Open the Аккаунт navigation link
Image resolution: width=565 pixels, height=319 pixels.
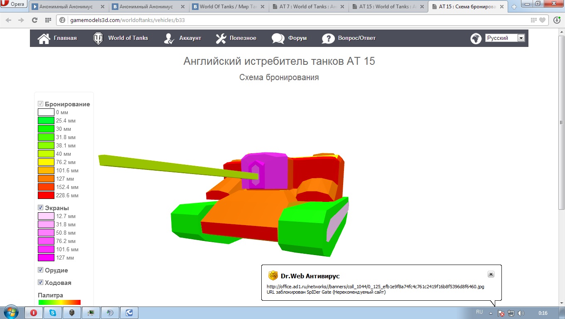tap(190, 38)
